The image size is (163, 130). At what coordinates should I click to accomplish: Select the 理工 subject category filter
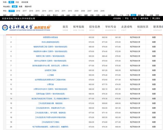(11, 2)
